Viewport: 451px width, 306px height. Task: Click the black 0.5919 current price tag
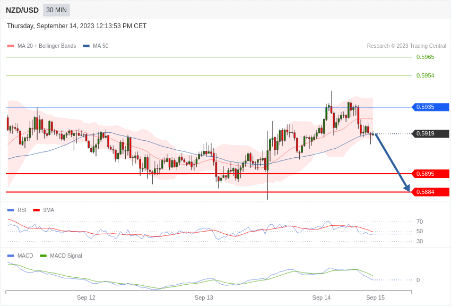[x=431, y=133]
